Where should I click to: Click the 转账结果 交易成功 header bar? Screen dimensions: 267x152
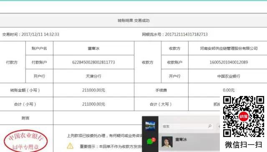[x=133, y=20]
